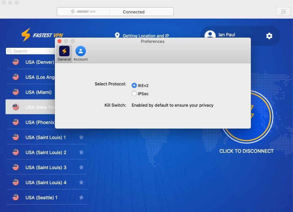Viewport: 293px width, 212px height.
Task: Click the US flag beside USA (Denver)
Action: (16, 62)
